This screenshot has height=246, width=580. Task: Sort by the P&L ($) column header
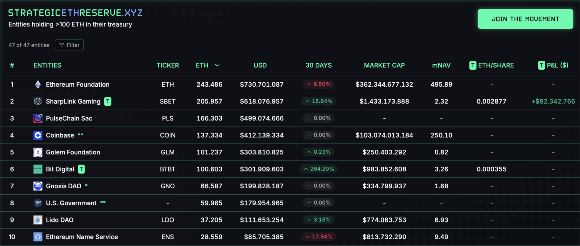[557, 65]
